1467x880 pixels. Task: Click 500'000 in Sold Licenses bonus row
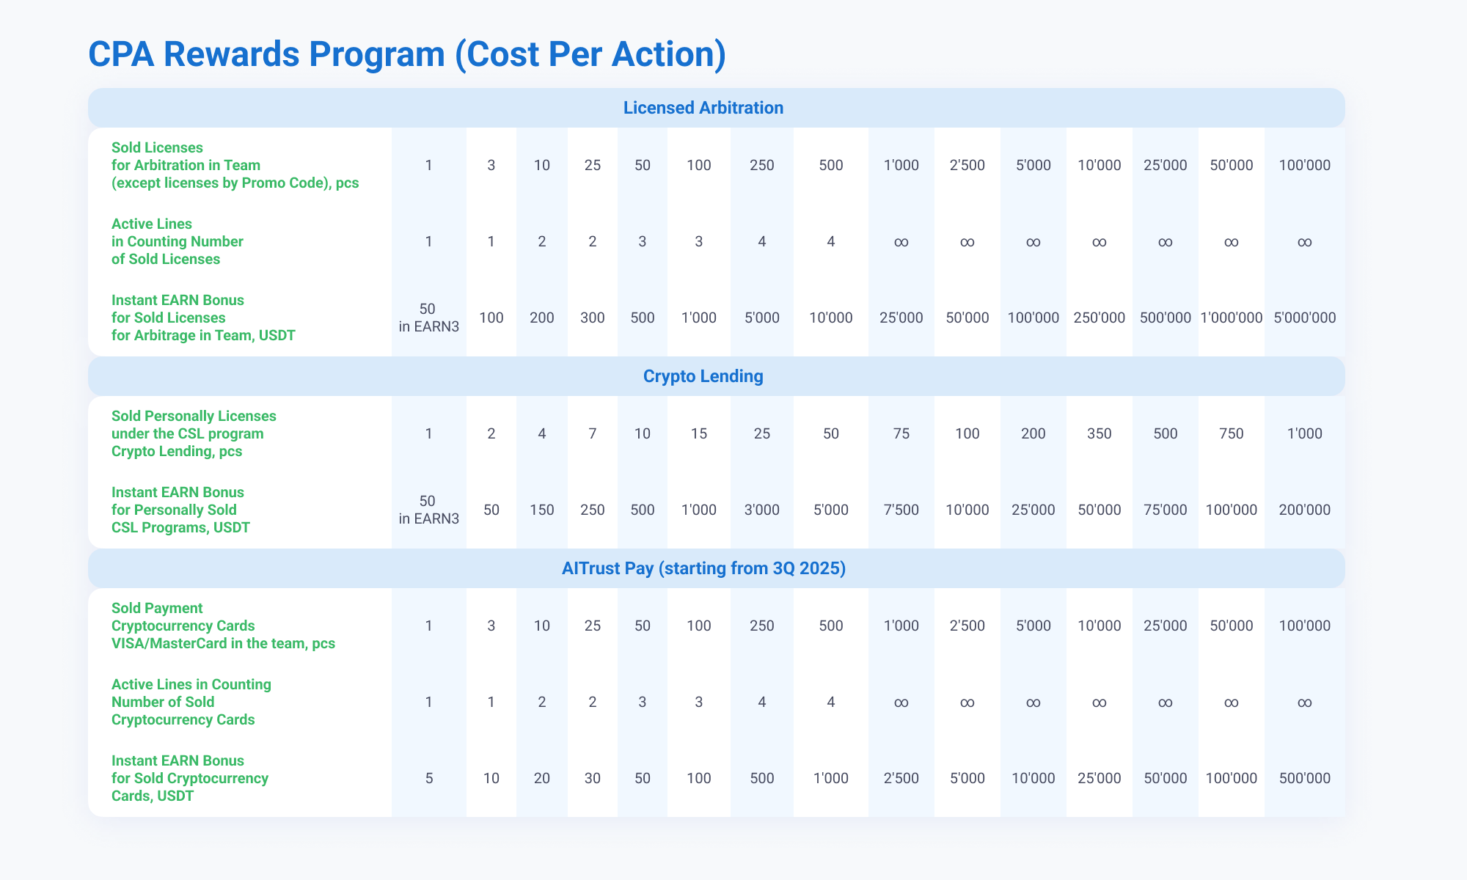tap(1165, 318)
